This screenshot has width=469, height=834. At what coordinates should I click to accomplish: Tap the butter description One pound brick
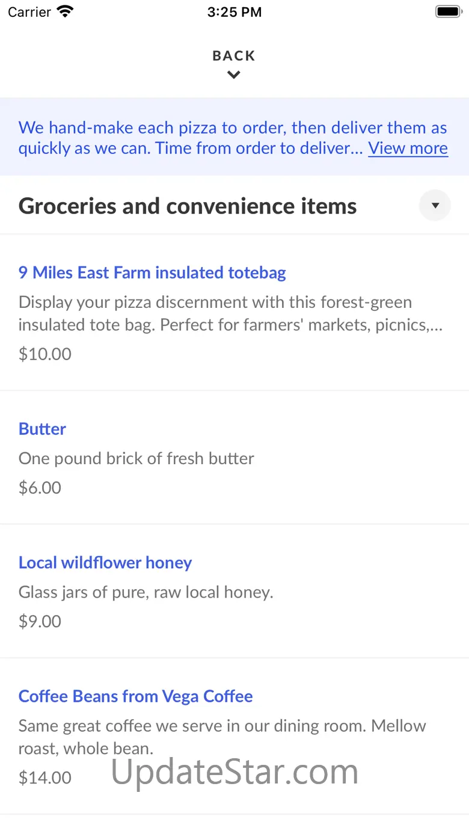[136, 458]
